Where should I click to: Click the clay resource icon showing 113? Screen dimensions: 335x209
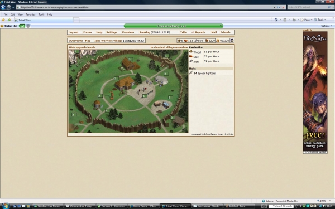[186, 41]
